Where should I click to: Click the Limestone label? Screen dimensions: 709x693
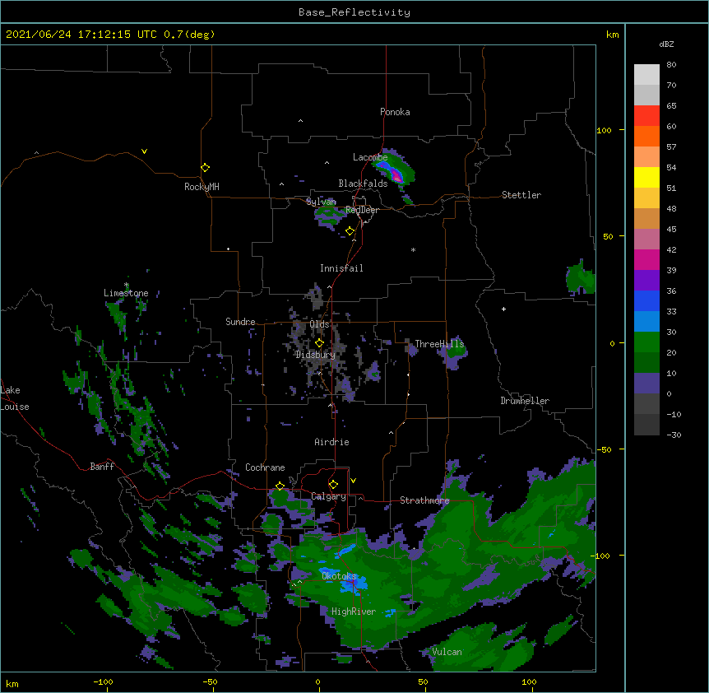click(126, 293)
